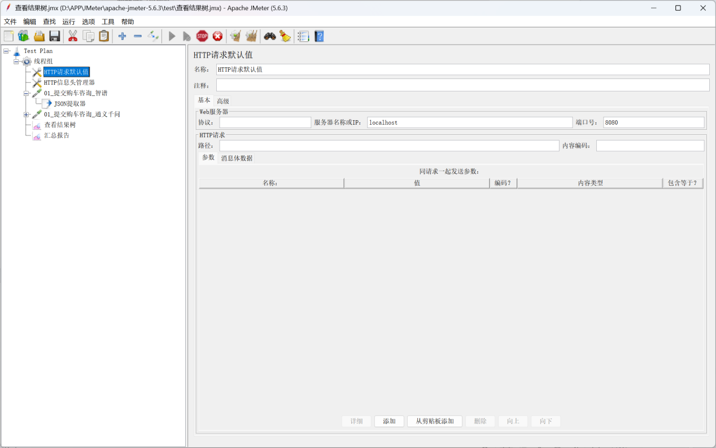716x448 pixels.
Task: Open the 选项 menu
Action: 88,22
